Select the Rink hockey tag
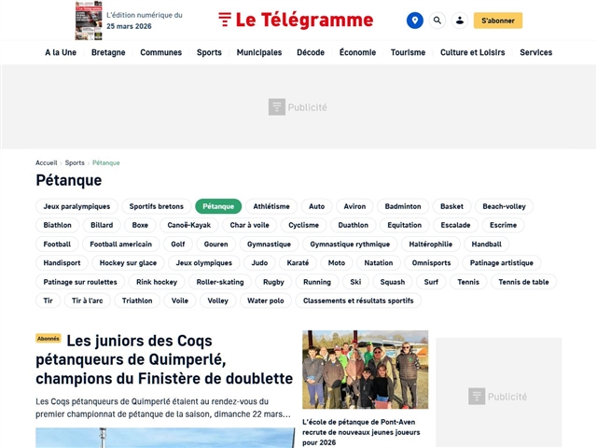597x448 pixels. click(157, 282)
